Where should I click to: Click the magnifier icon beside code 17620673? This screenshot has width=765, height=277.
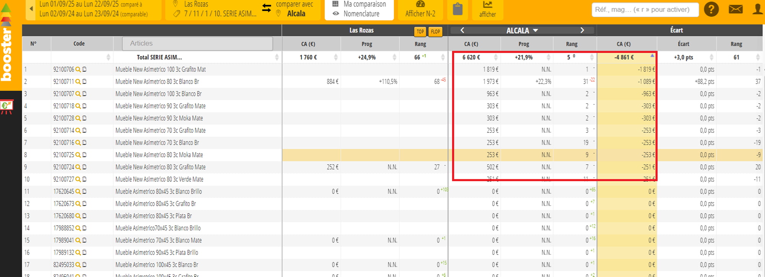78,204
